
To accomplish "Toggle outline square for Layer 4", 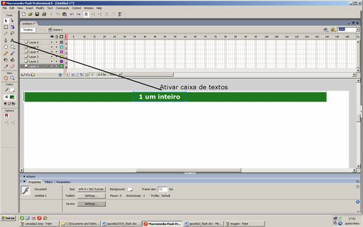I will pos(61,52).
